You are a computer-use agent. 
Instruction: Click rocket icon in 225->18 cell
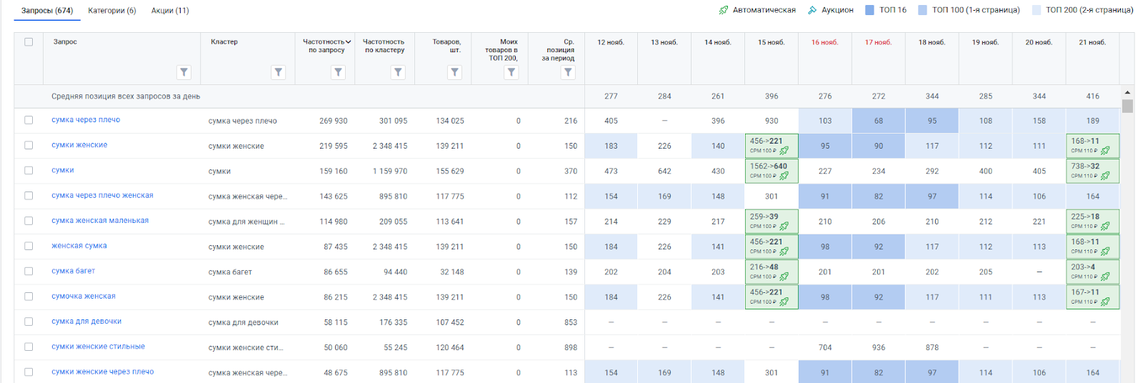coord(1105,227)
